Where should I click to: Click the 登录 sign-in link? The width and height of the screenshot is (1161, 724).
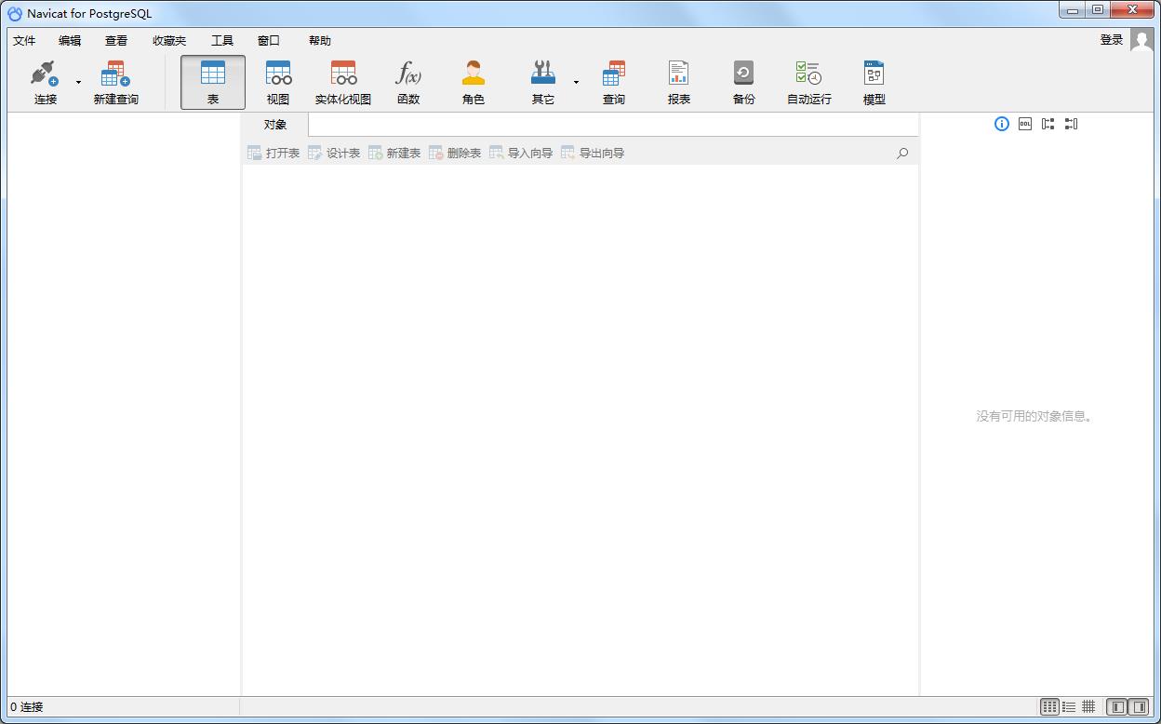point(1111,40)
